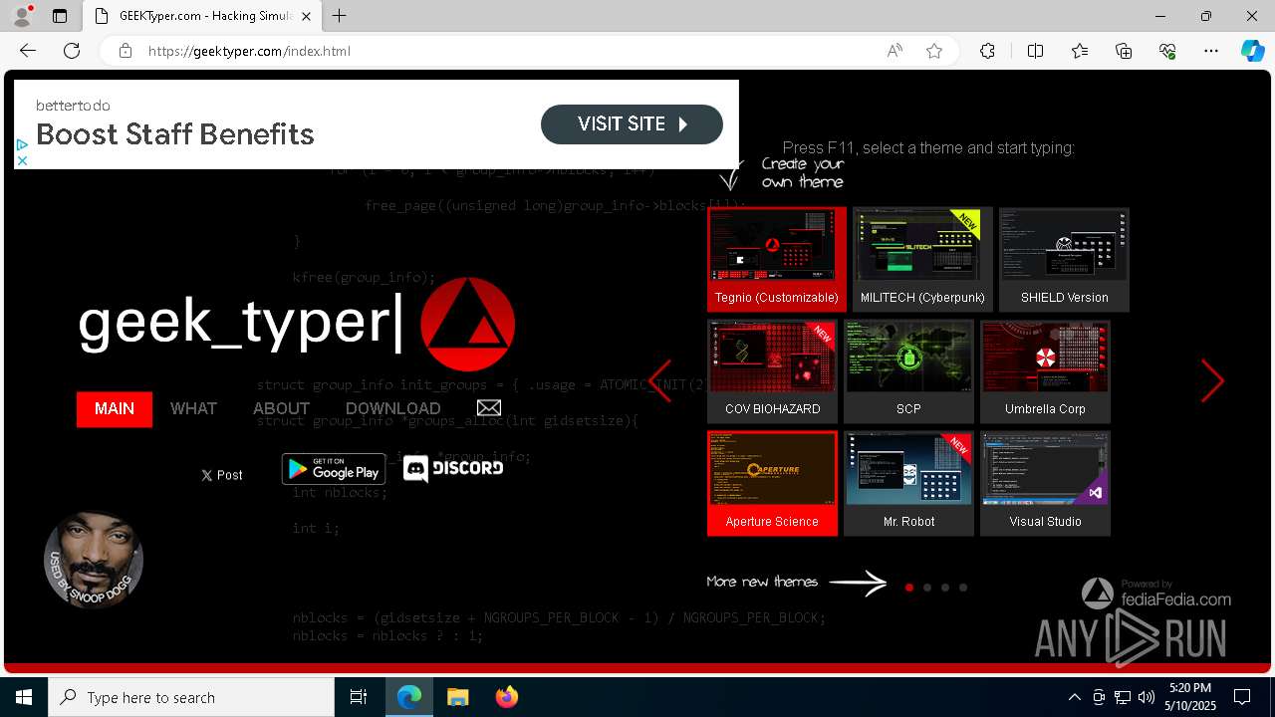
Task: Open the Windows Start menu
Action: pyautogui.click(x=24, y=697)
